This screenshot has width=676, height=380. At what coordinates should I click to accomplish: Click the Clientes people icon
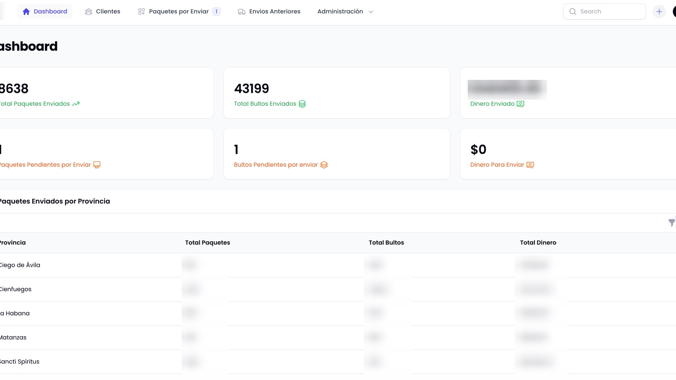click(88, 12)
